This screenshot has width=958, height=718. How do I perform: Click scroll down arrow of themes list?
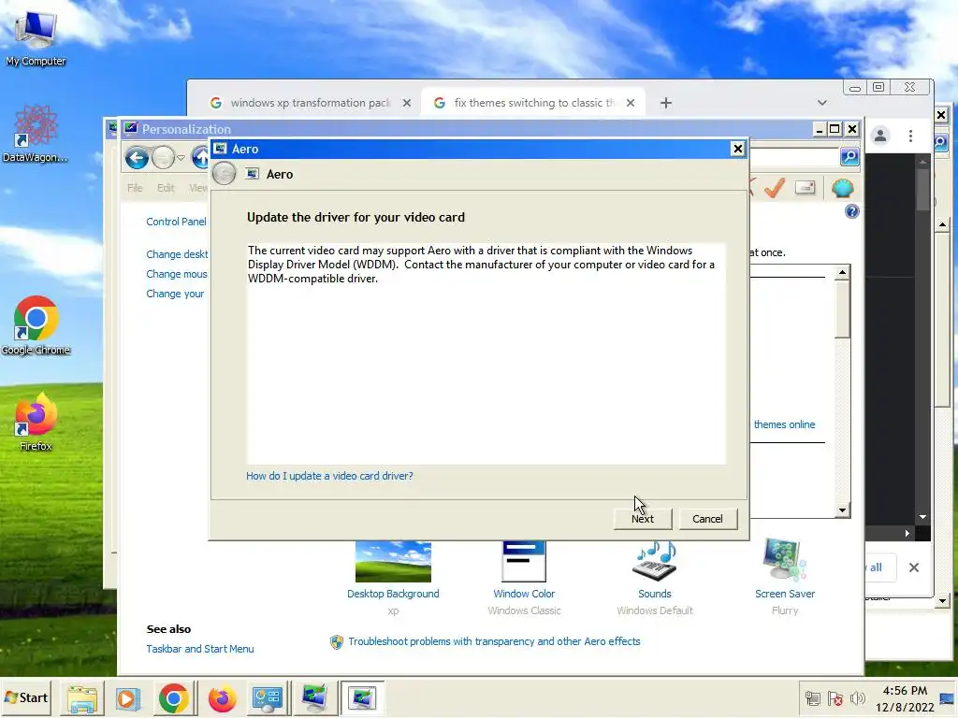(843, 510)
